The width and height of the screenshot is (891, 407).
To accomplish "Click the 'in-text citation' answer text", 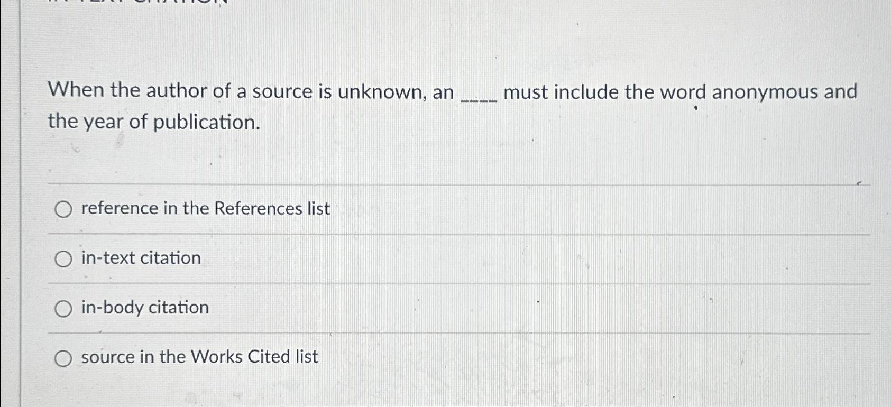I will coord(141,258).
